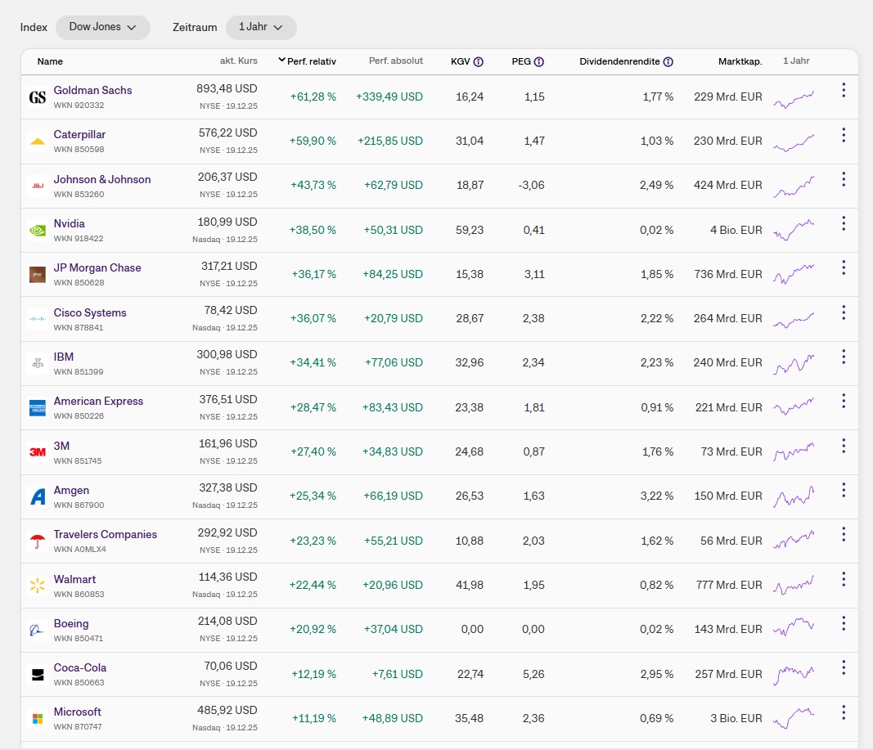Viewport: 873px width, 750px height.
Task: Open the Johnson & Johnson stock link
Action: pyautogui.click(x=102, y=179)
